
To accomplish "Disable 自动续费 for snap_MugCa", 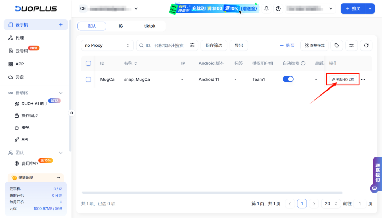I will point(288,79).
